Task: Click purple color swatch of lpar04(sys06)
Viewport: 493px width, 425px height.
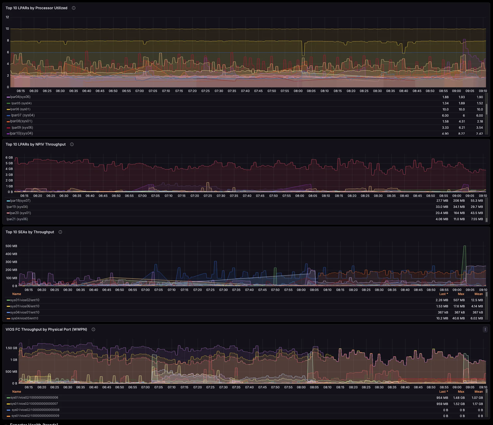Action: tap(8, 97)
